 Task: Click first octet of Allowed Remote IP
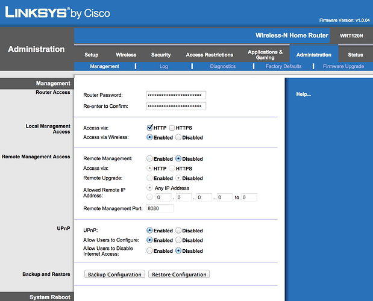[x=163, y=197]
